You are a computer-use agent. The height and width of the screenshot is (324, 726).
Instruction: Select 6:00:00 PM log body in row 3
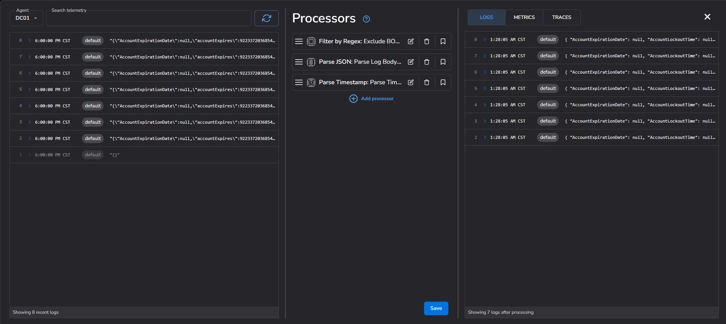click(x=192, y=122)
